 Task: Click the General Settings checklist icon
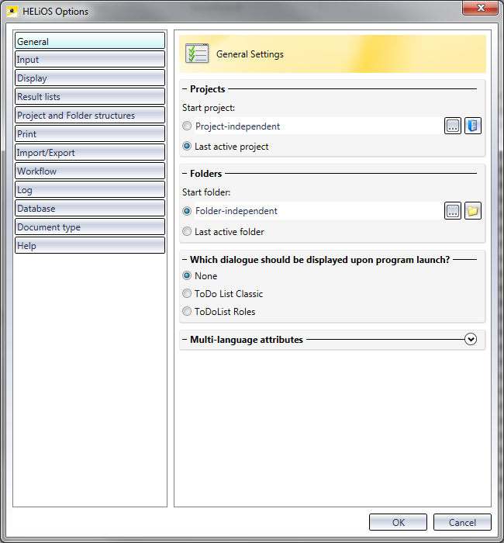[197, 54]
